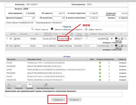Set PAK OLGA as group leader
The image size is (136, 105).
click(112, 46)
